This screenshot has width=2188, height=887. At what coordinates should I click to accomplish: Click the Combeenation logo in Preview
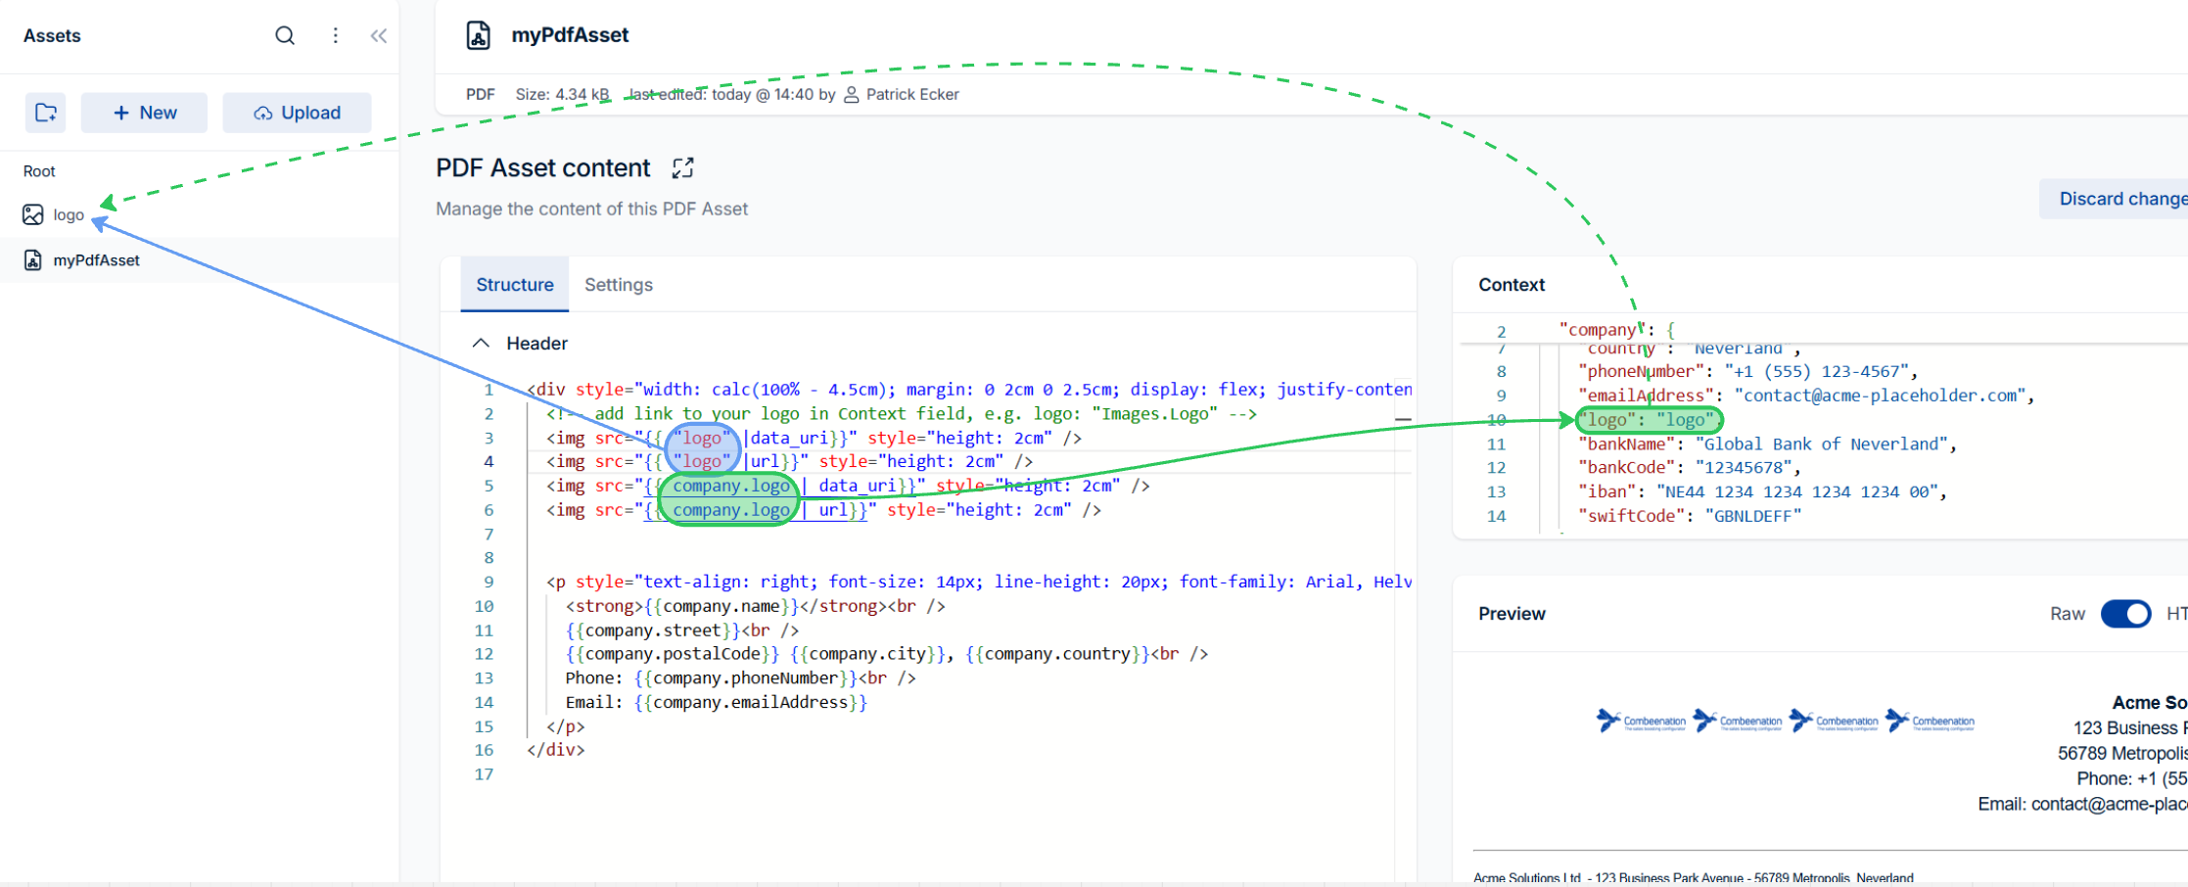pyautogui.click(x=1641, y=722)
